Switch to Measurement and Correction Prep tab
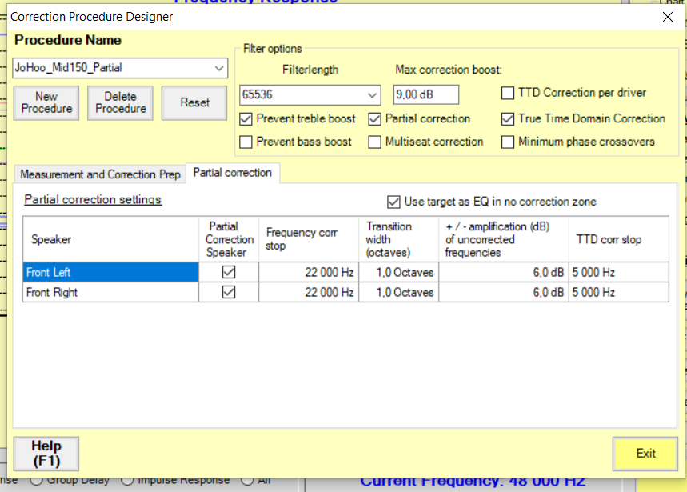 (100, 174)
